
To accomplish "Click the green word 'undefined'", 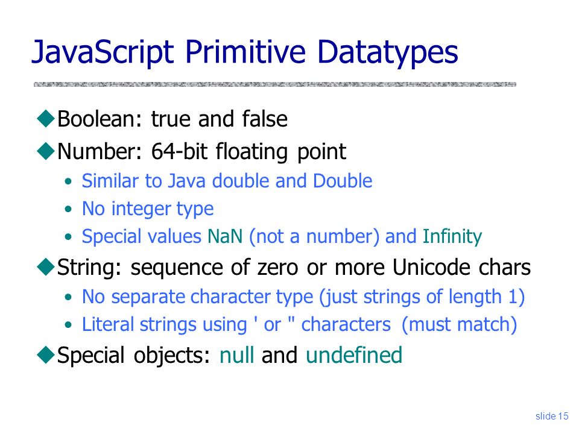I will (x=354, y=355).
